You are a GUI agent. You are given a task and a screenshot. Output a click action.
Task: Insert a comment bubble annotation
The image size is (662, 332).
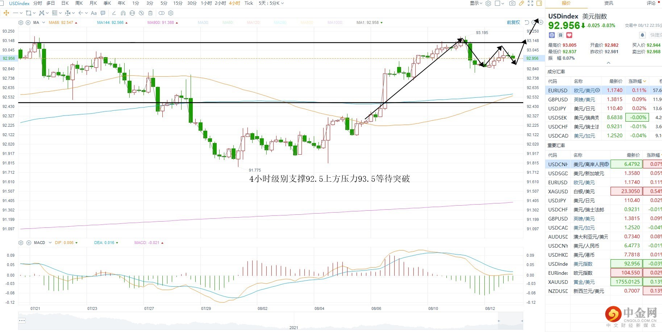click(x=103, y=13)
